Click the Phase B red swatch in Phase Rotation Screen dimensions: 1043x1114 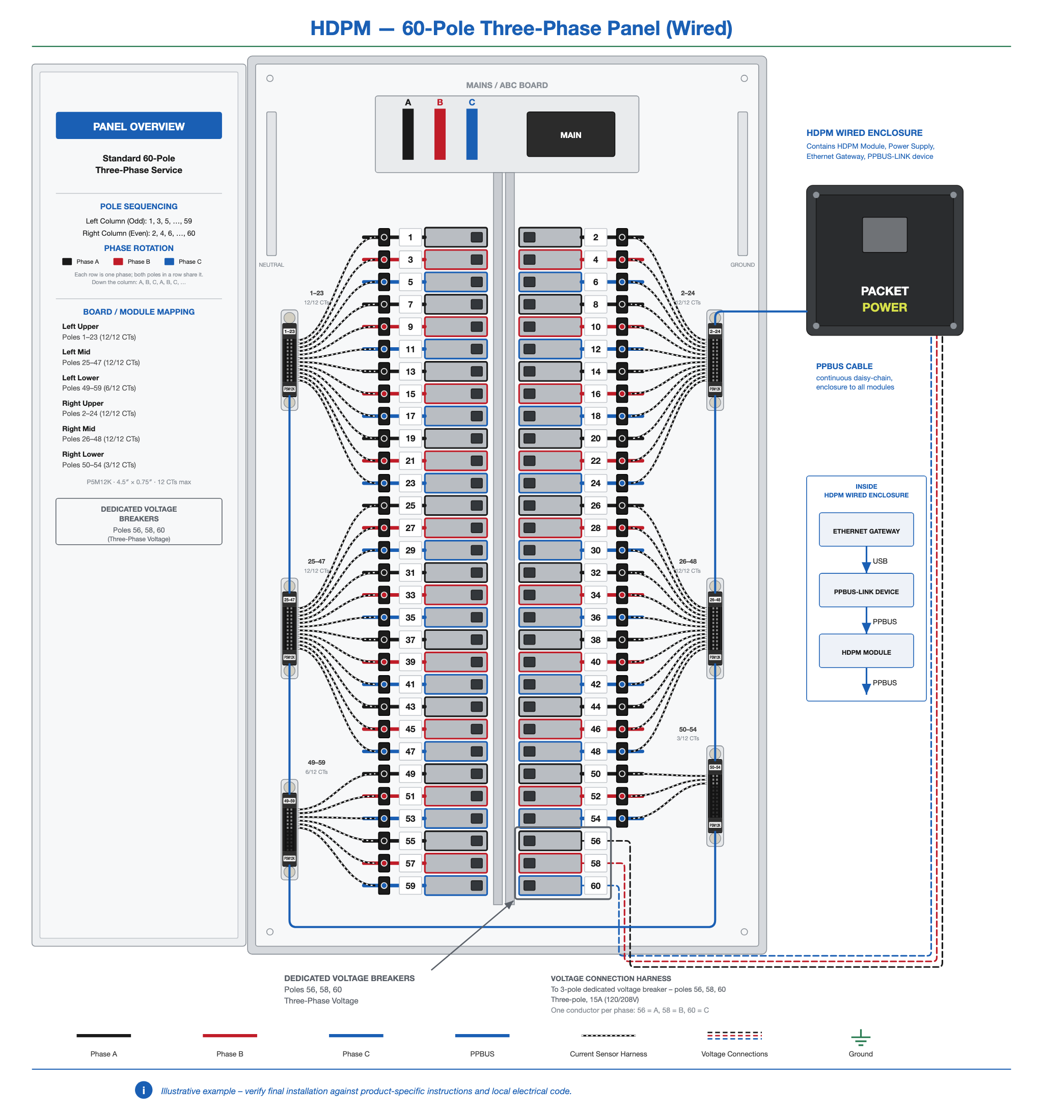click(118, 262)
